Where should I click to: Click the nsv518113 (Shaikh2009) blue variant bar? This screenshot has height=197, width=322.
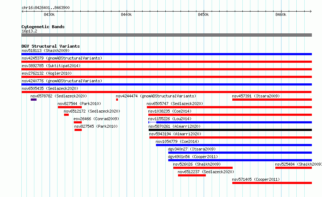coord(166,54)
